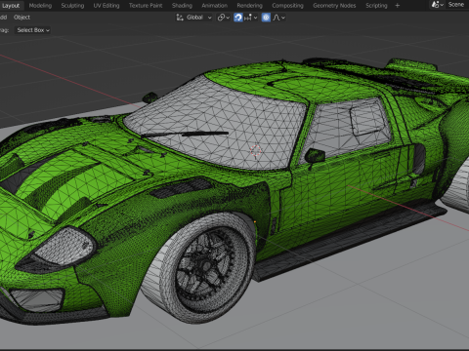The image size is (469, 351).
Task: Click the Scene name field
Action: point(457,5)
